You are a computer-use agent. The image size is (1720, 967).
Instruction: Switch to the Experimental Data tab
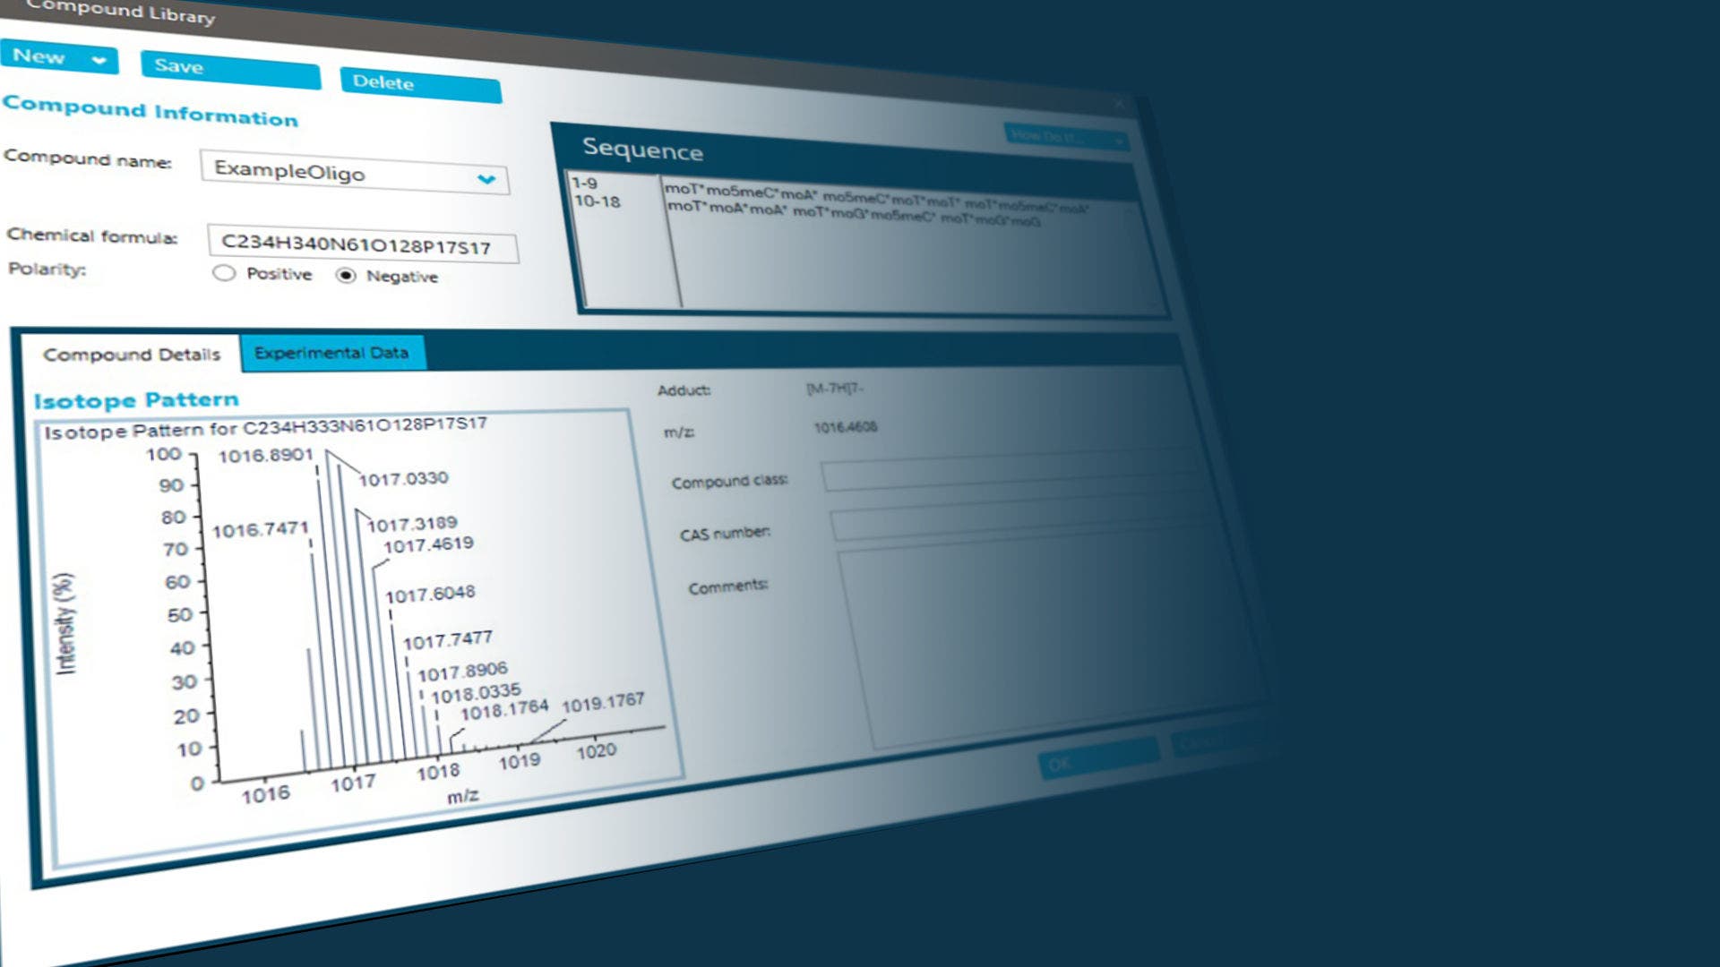tap(331, 353)
